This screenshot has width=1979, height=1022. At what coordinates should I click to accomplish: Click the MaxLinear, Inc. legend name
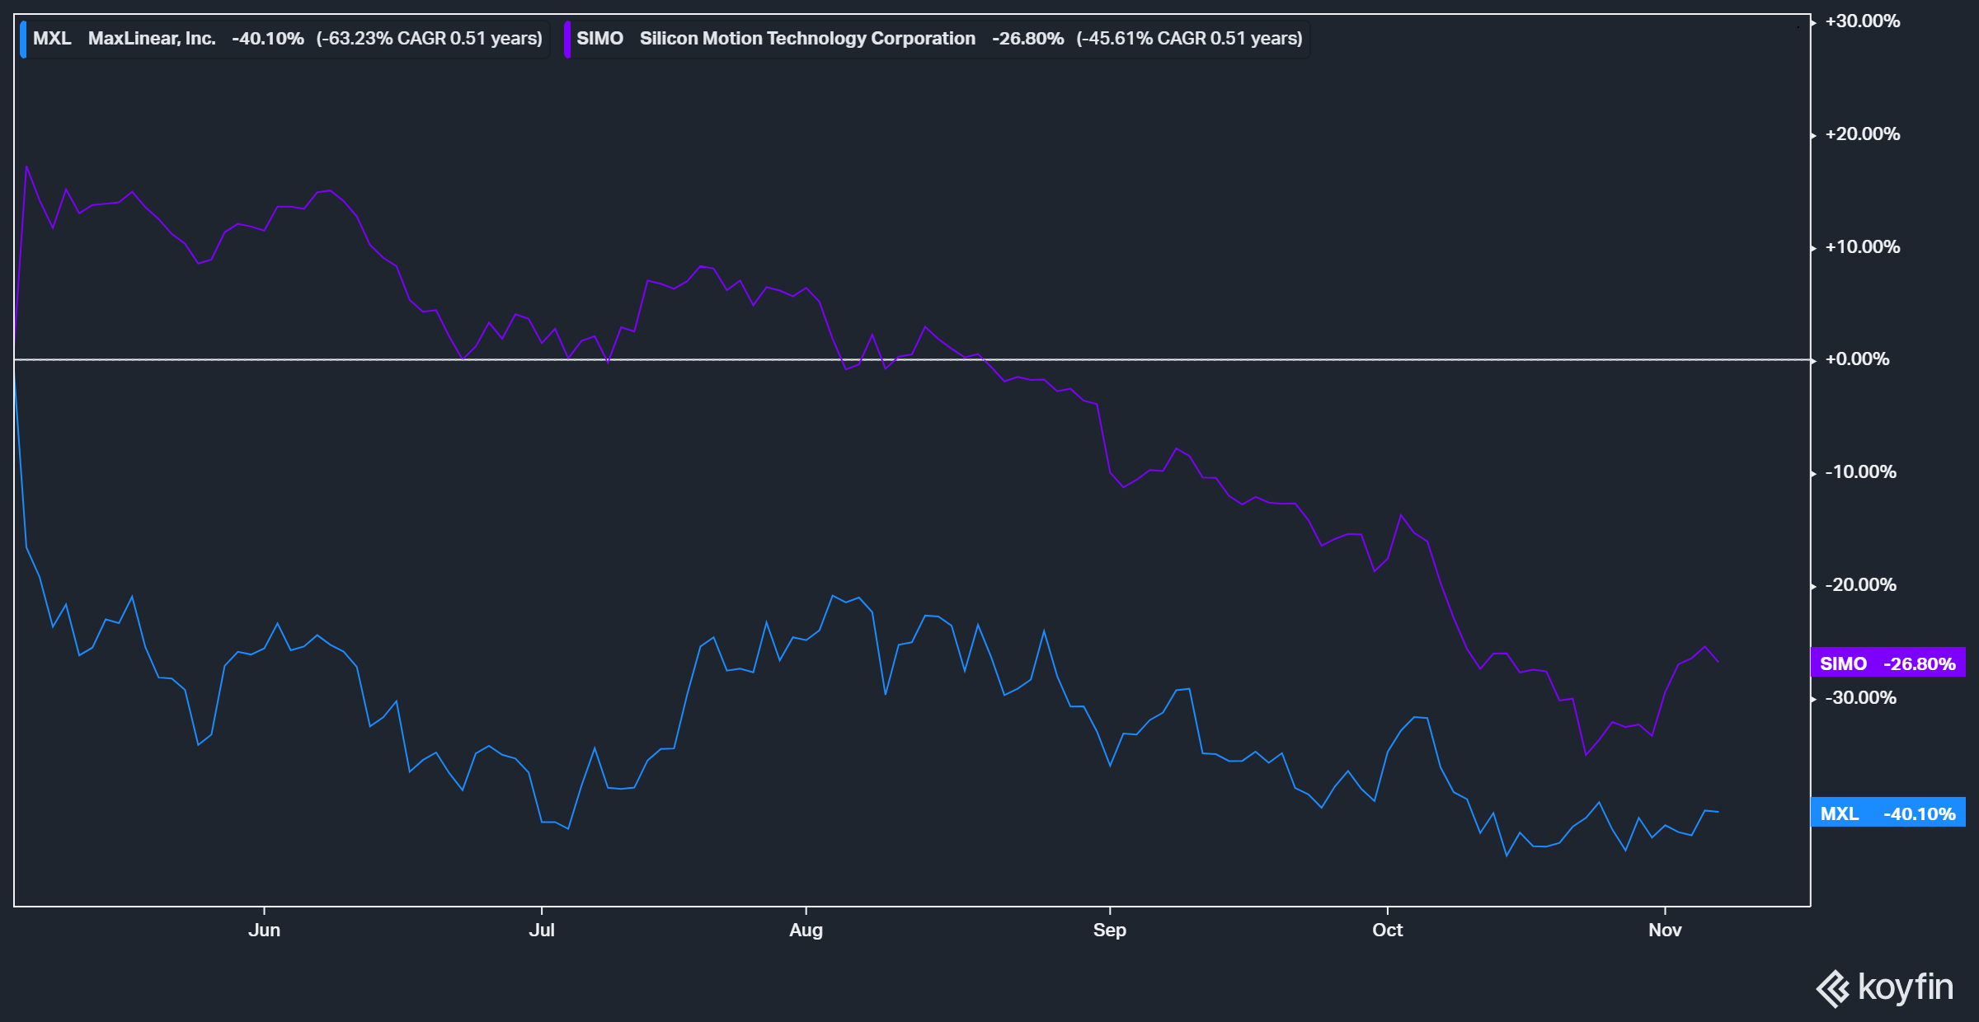click(152, 39)
